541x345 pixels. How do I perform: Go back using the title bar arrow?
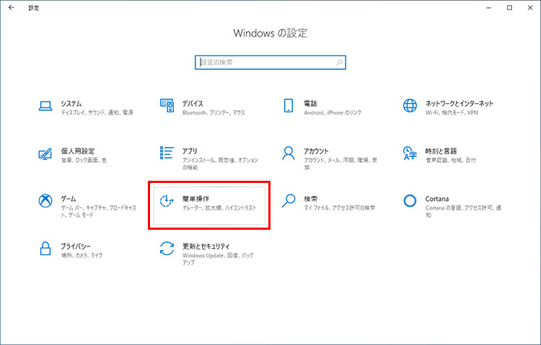tap(11, 7)
